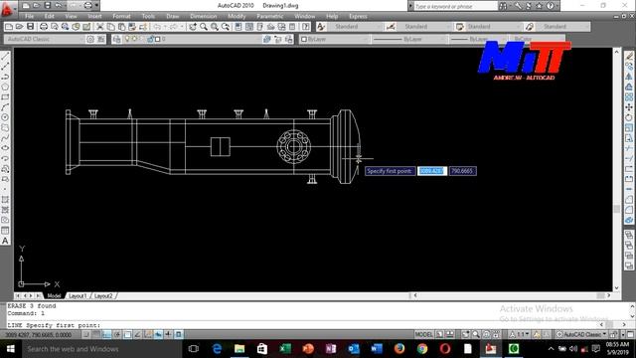This screenshot has height=358, width=636.
Task: Select the Array modify tool
Action: click(629, 97)
